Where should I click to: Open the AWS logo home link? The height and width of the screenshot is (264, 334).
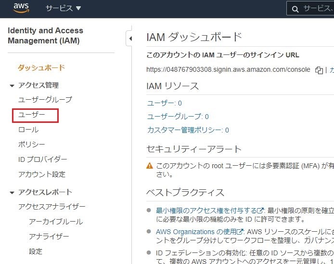pyautogui.click(x=21, y=8)
